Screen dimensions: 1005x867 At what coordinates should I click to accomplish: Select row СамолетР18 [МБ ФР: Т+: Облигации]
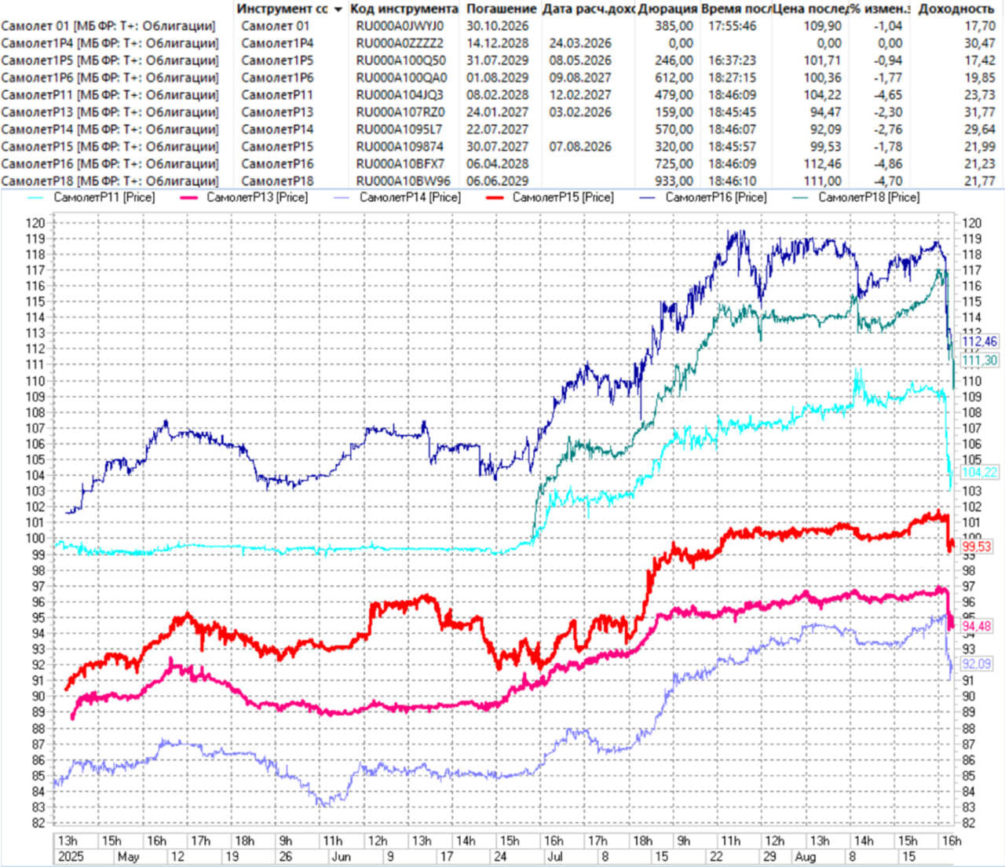(x=110, y=181)
